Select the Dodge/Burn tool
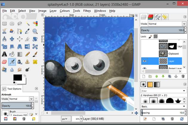This screenshot has height=125, width=188. click(x=27, y=70)
